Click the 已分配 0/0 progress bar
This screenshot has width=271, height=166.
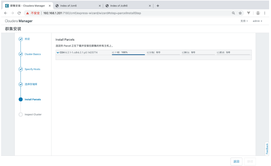(163, 55)
